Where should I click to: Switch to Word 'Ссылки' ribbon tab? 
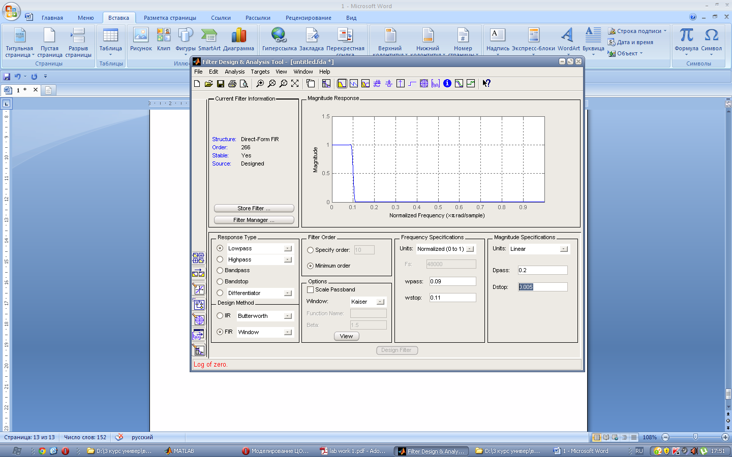coord(221,18)
